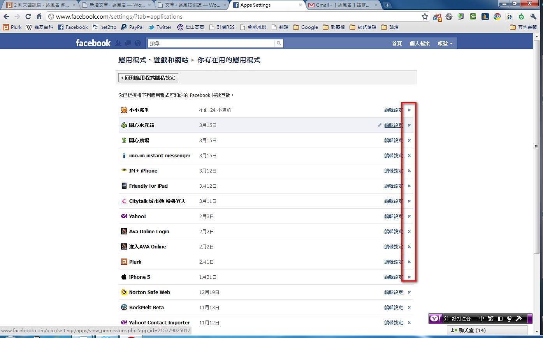This screenshot has height=338, width=543.
Task: Toggle 中 Chinese mode on the input bar
Action: pos(481,319)
